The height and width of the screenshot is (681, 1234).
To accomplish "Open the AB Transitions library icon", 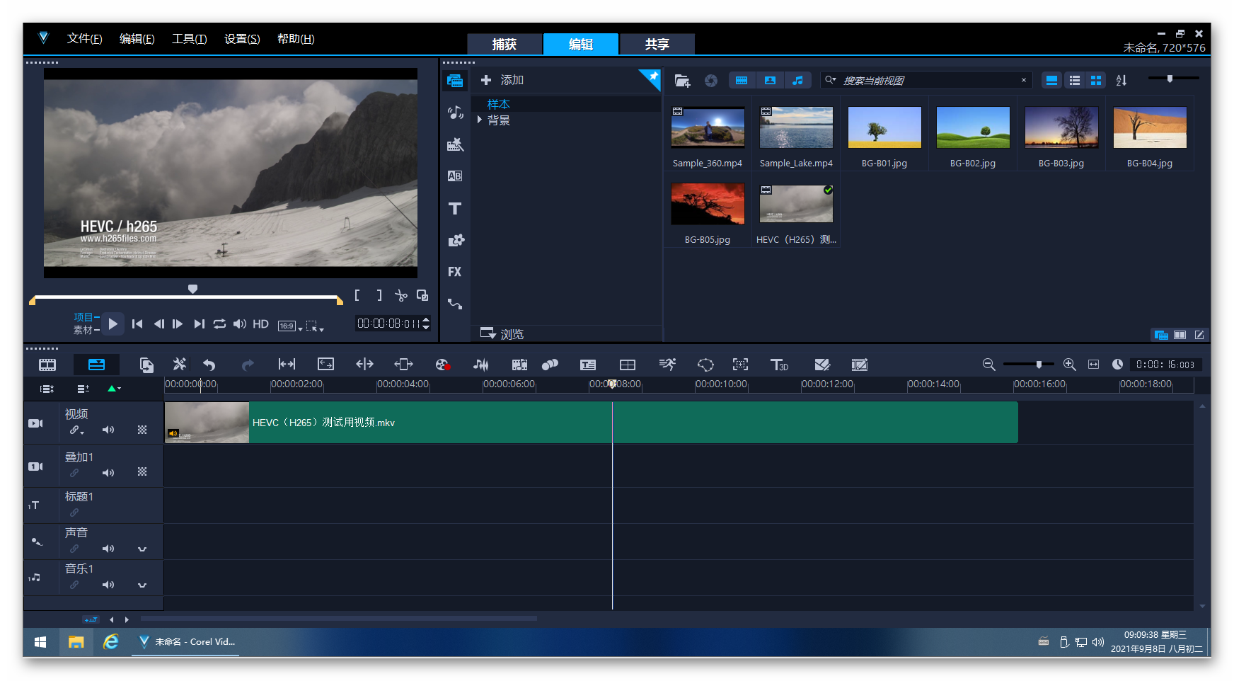I will (455, 176).
